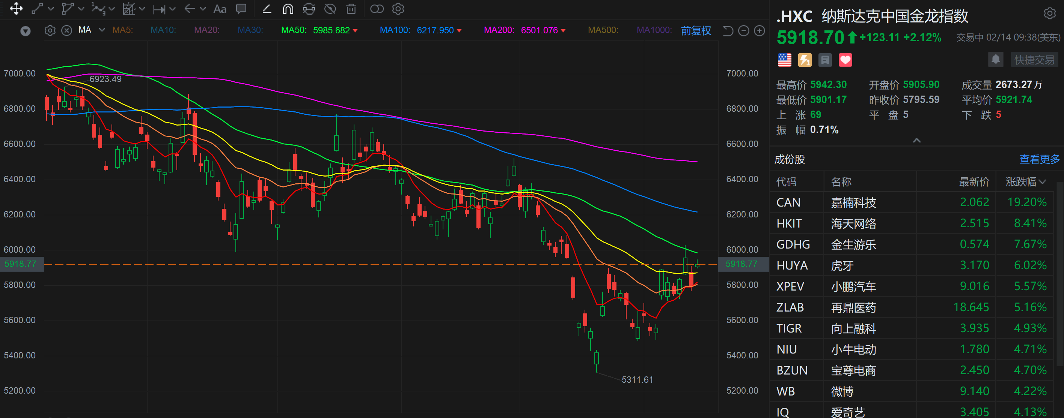Activate the magnet snap tool
Viewport: 1064px width, 418px height.
(x=288, y=9)
